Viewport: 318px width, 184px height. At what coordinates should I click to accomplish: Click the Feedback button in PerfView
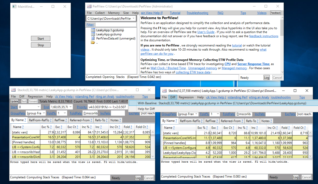(x=276, y=13)
